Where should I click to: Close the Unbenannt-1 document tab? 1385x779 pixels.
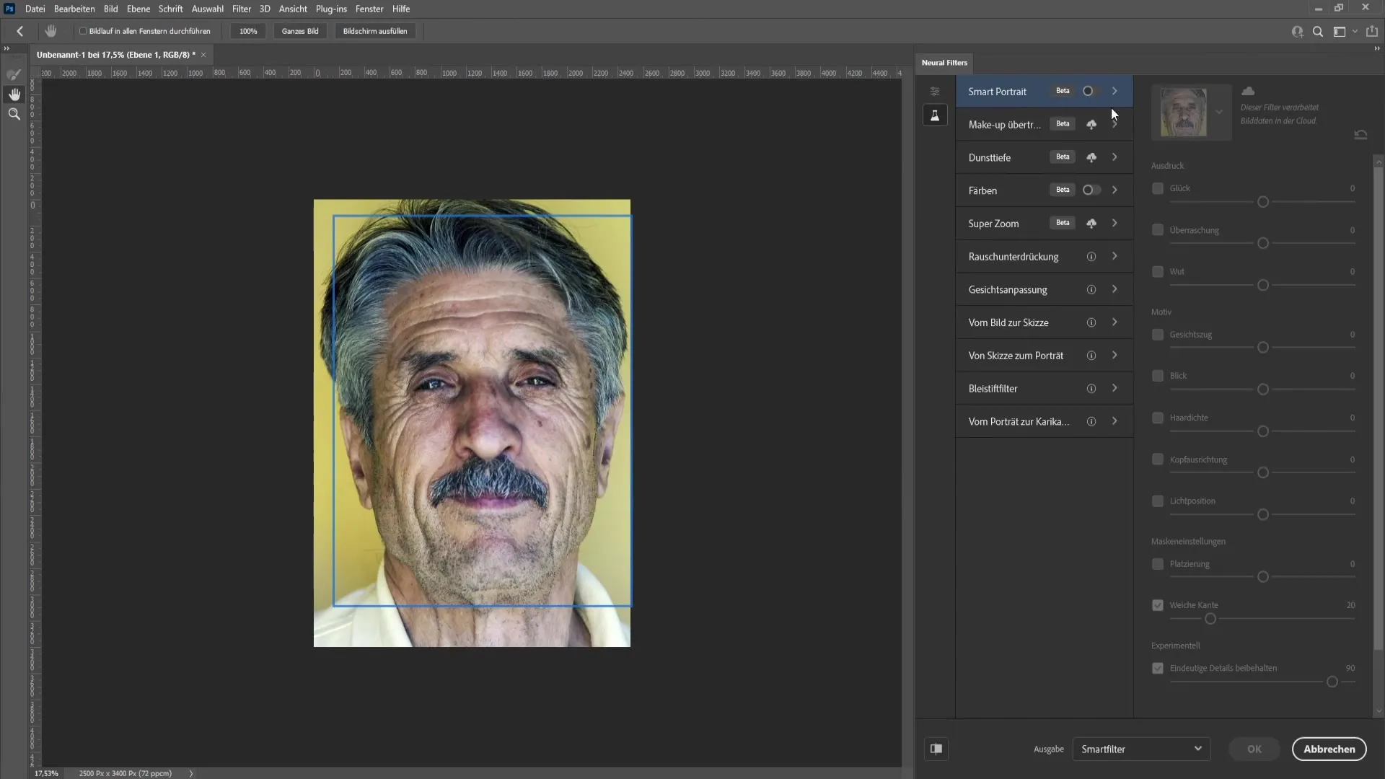tap(203, 55)
